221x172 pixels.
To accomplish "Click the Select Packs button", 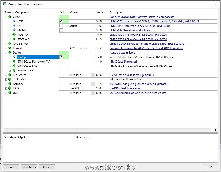I will pyautogui.click(x=29, y=167).
